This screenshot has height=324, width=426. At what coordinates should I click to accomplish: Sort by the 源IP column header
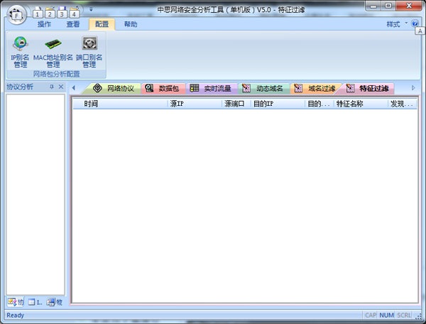click(195, 104)
